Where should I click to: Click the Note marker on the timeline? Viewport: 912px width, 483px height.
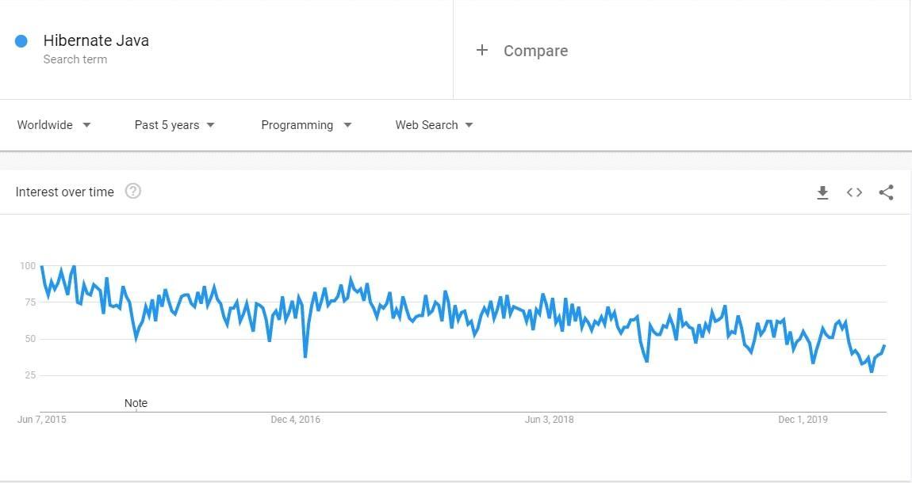(x=136, y=403)
